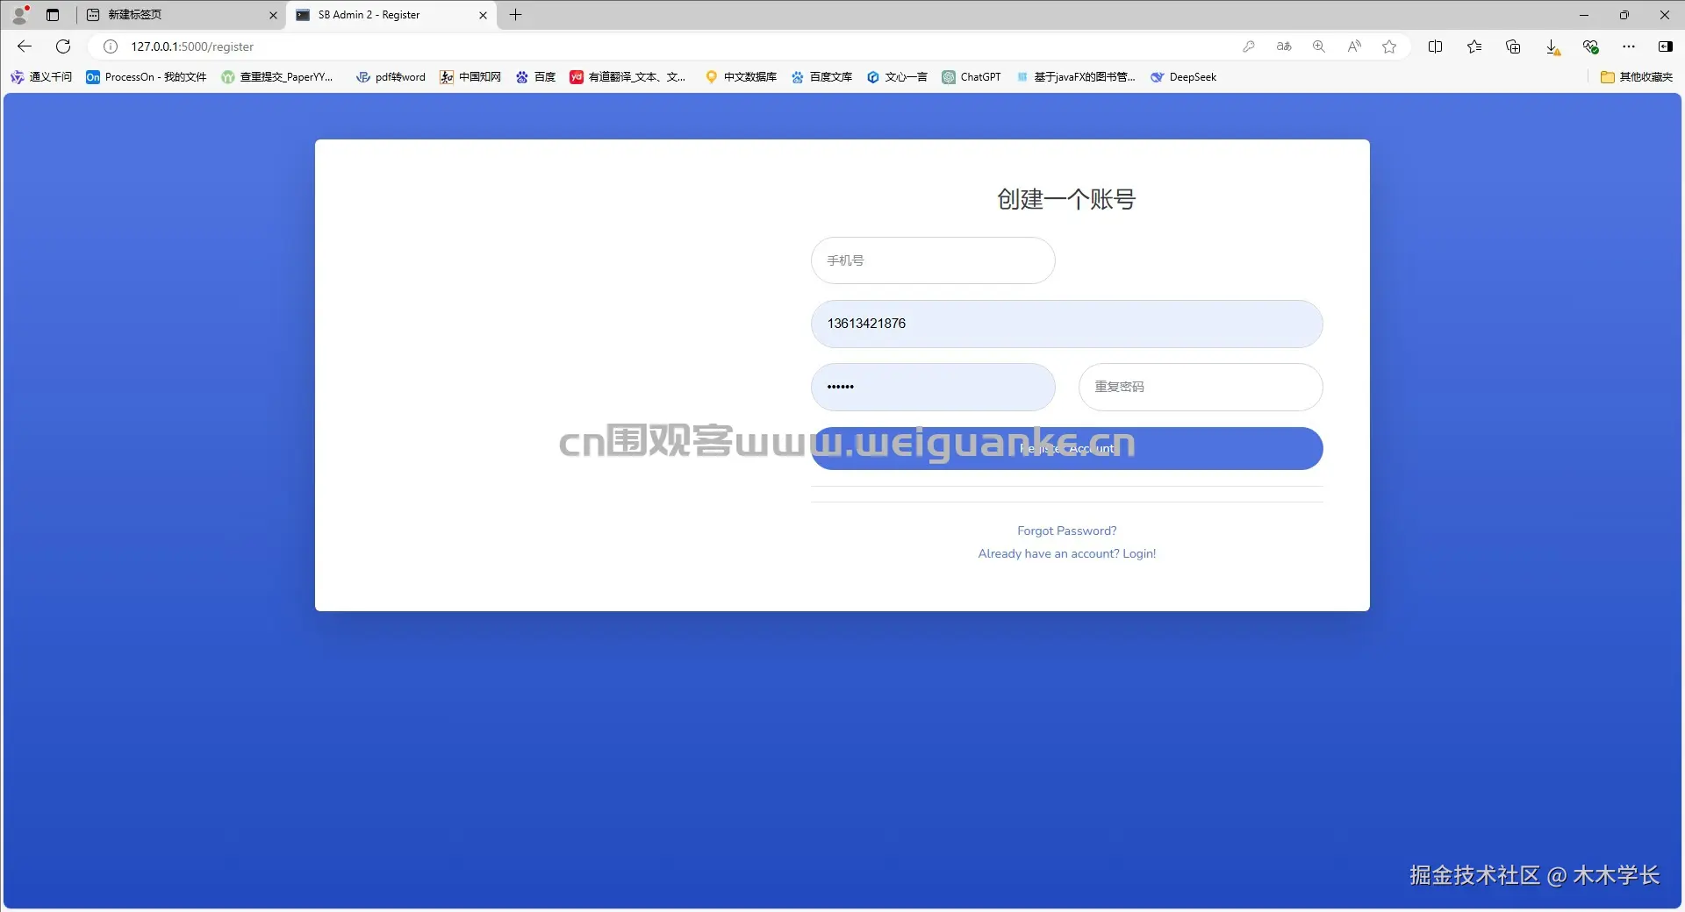Open the 有道翻译 bookmark
This screenshot has width=1685, height=912.
(627, 77)
